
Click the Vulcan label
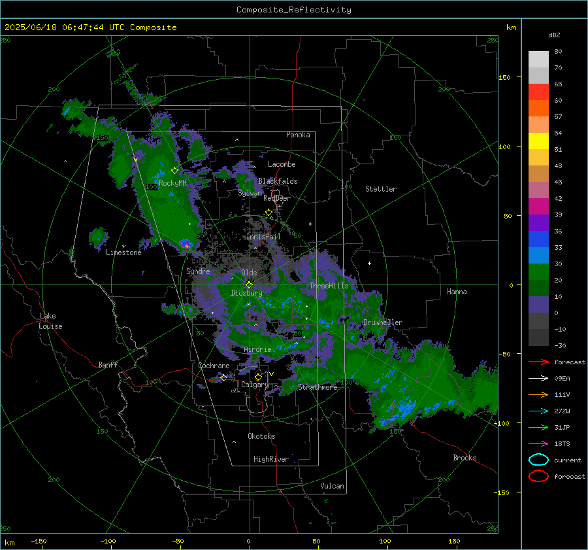333,486
